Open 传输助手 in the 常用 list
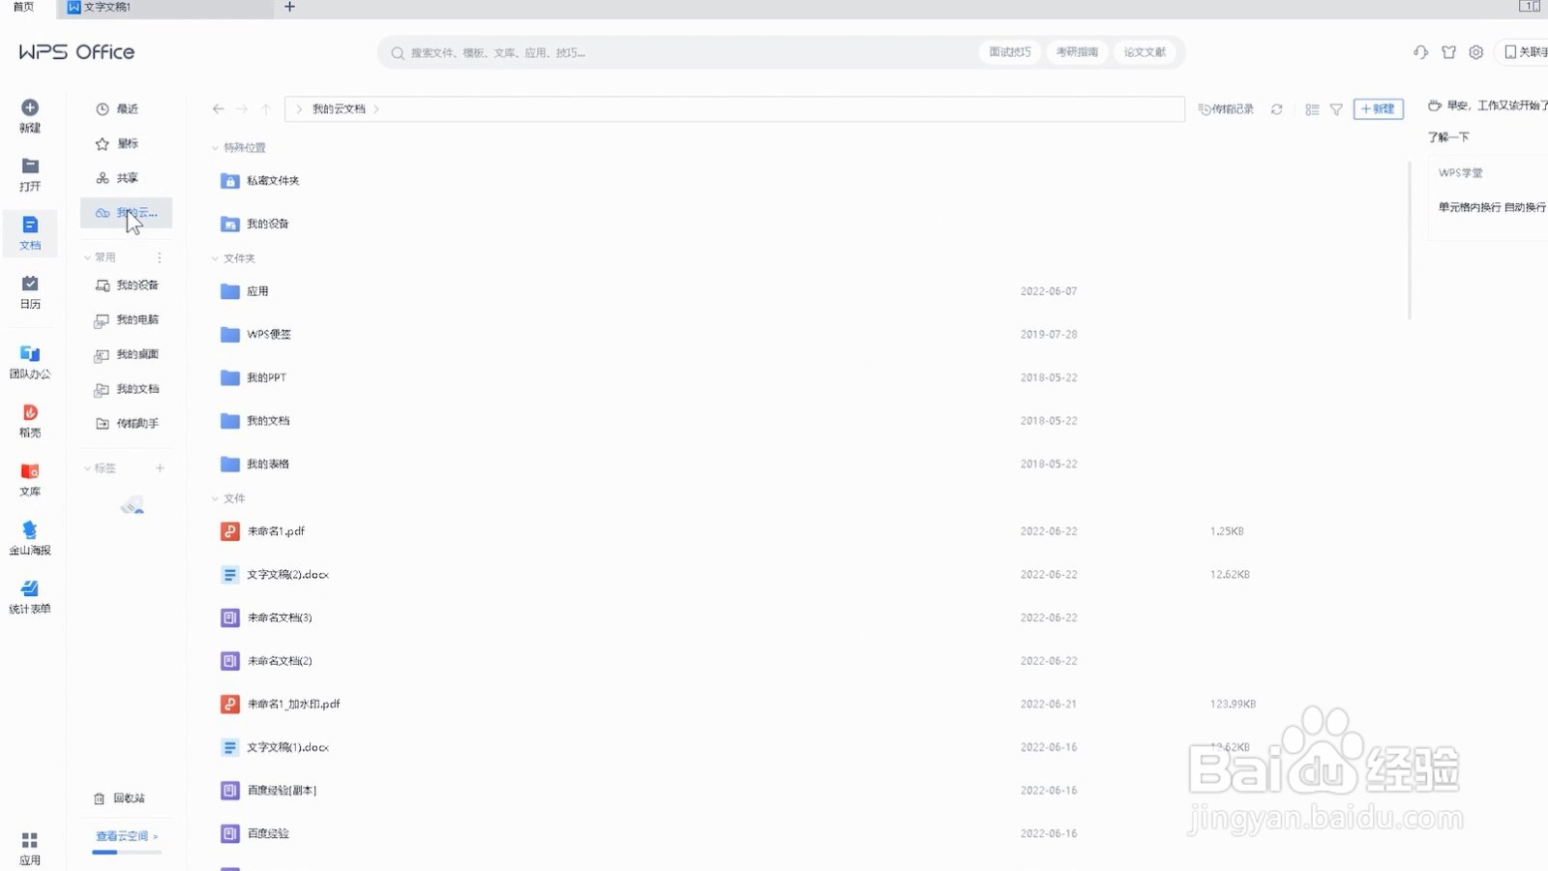Viewport: 1548px width, 871px height. point(127,424)
